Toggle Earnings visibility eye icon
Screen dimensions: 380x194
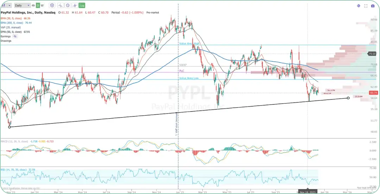[x=15, y=36]
